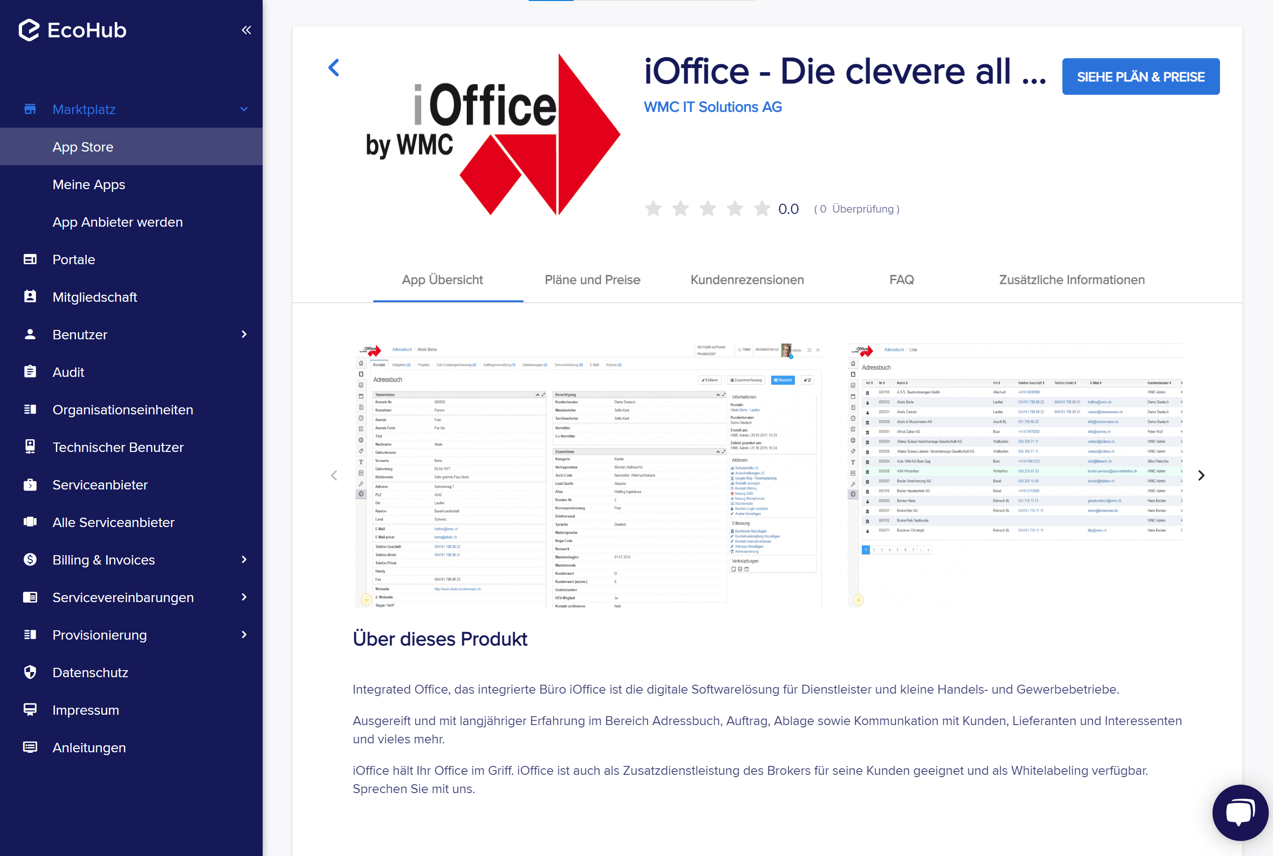Click the third rating star
1273x856 pixels.
pyautogui.click(x=708, y=208)
